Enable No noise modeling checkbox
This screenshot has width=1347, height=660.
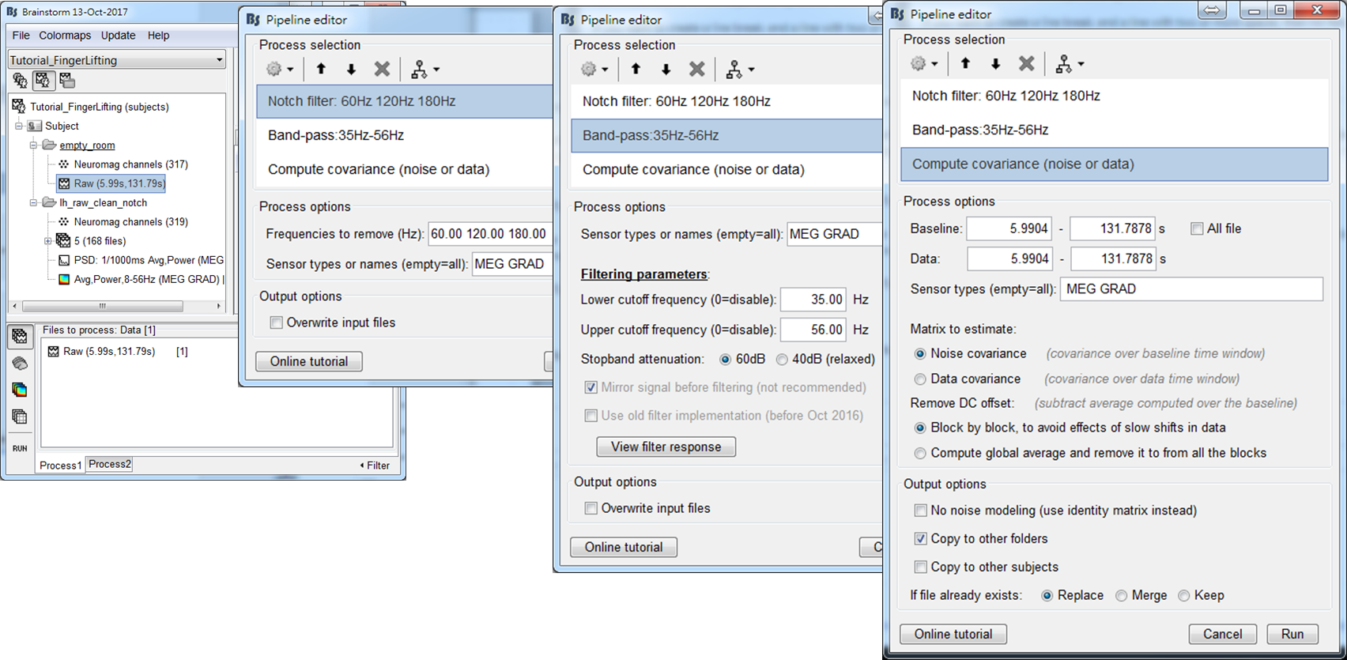pos(920,511)
